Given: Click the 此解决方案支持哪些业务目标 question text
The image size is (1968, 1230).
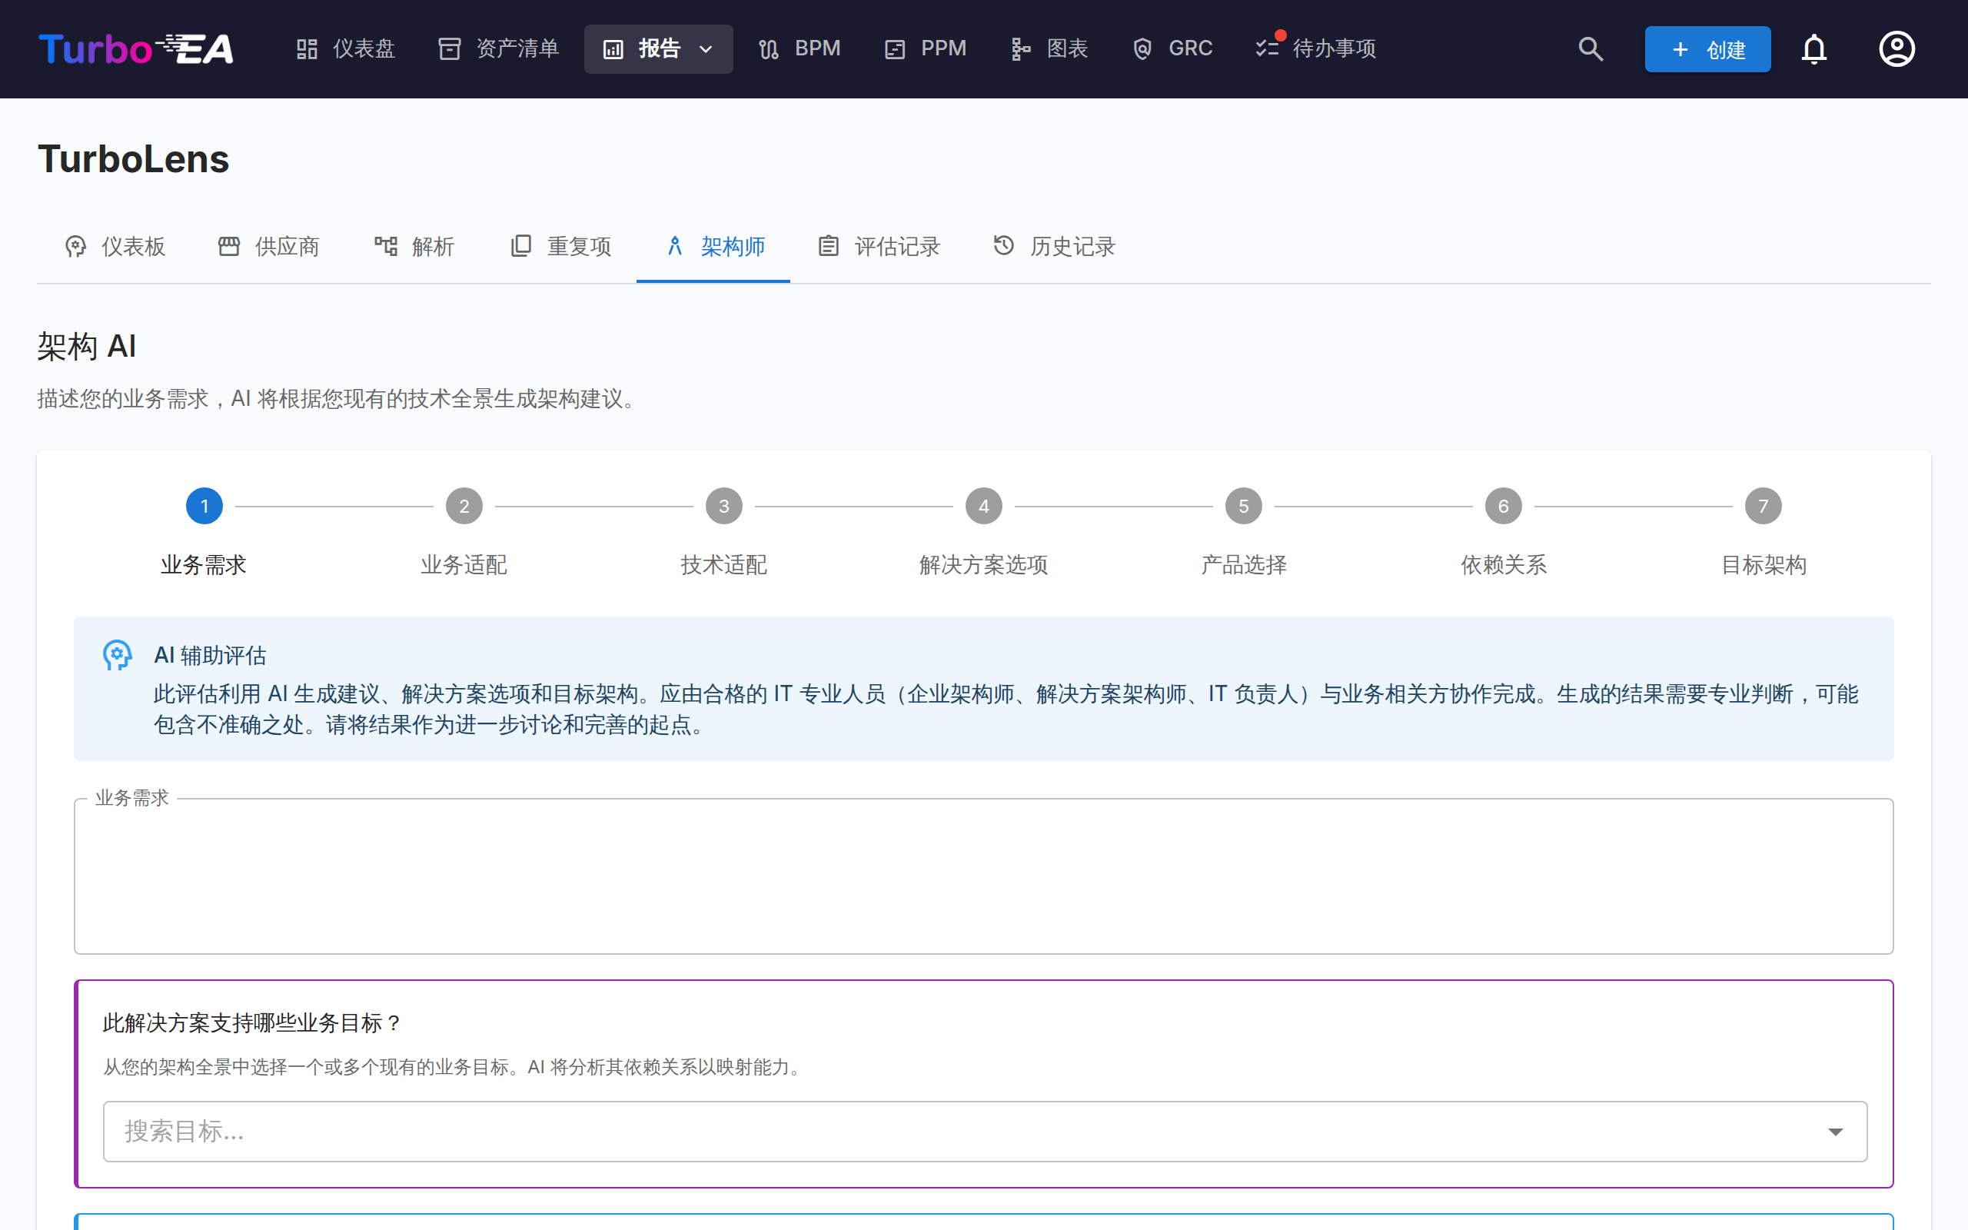Looking at the screenshot, I should click(x=252, y=1023).
